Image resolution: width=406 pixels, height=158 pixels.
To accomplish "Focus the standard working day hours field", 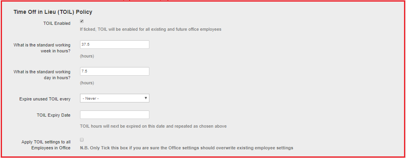I will click(x=114, y=71).
